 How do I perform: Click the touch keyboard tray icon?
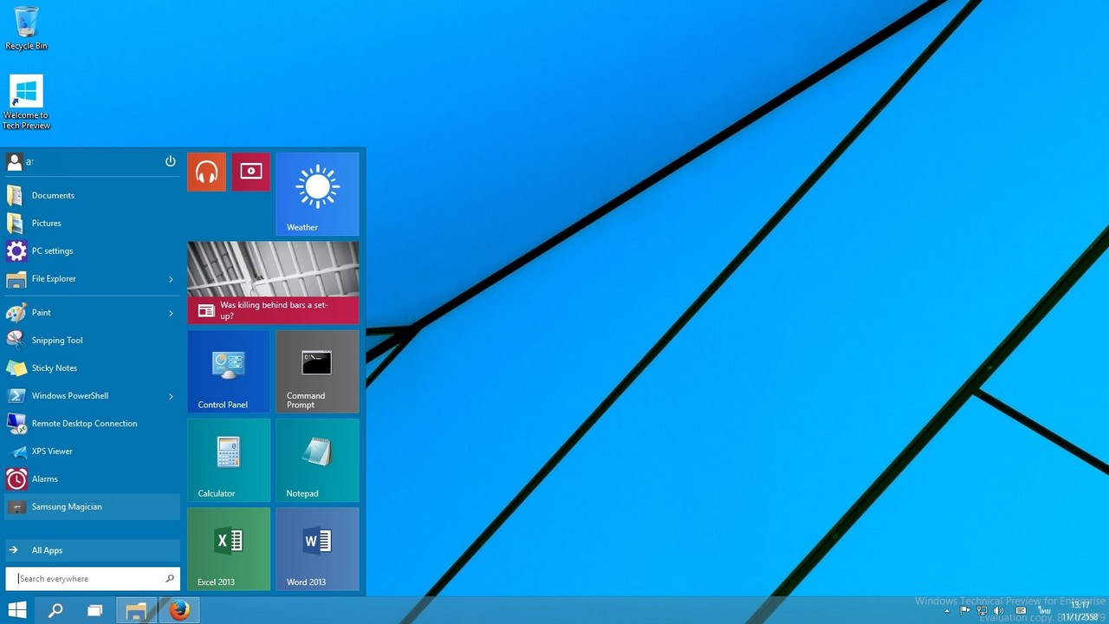(1021, 611)
